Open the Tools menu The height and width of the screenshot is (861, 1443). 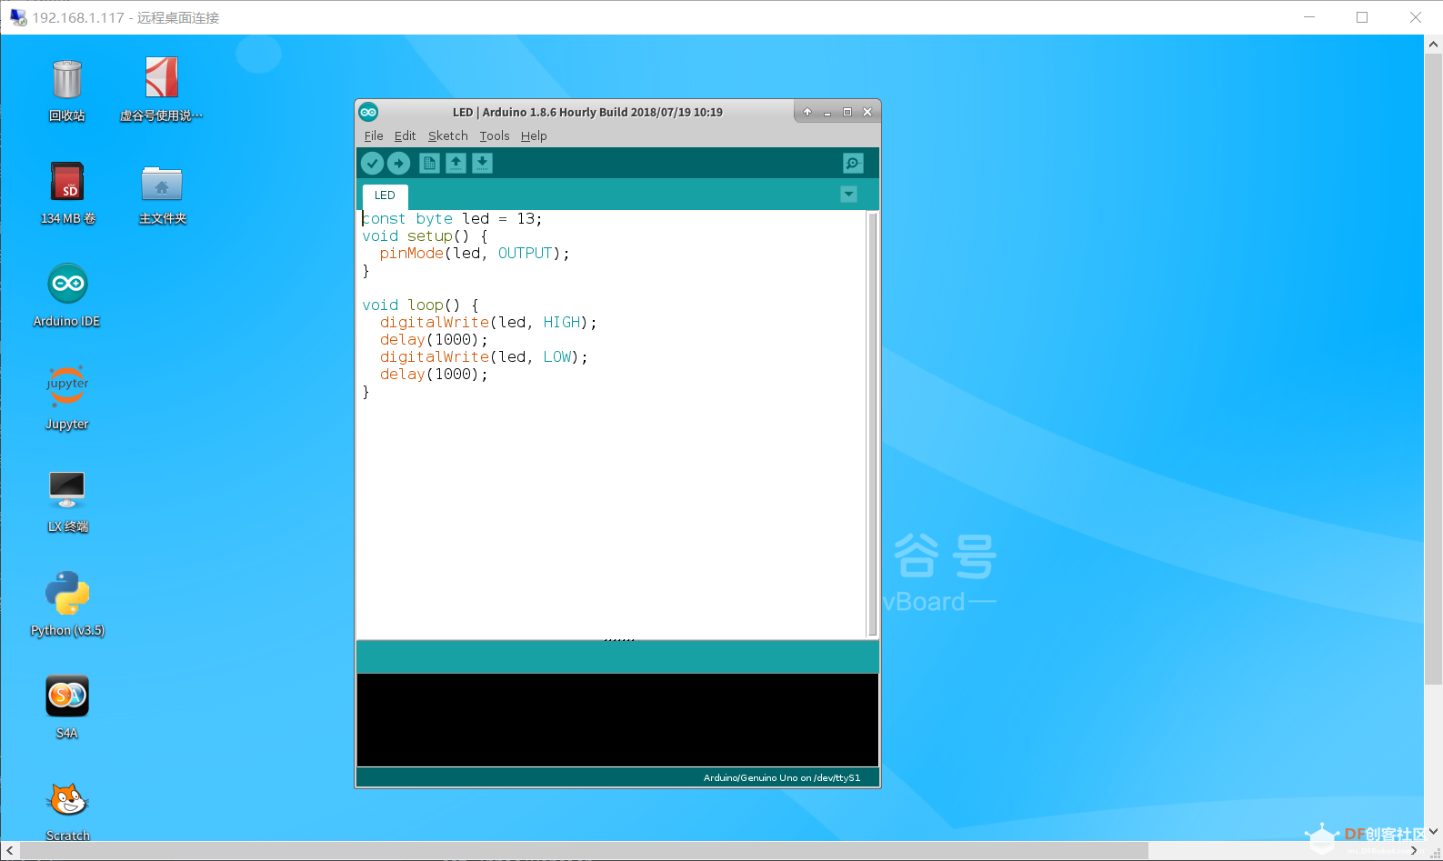[x=495, y=135]
